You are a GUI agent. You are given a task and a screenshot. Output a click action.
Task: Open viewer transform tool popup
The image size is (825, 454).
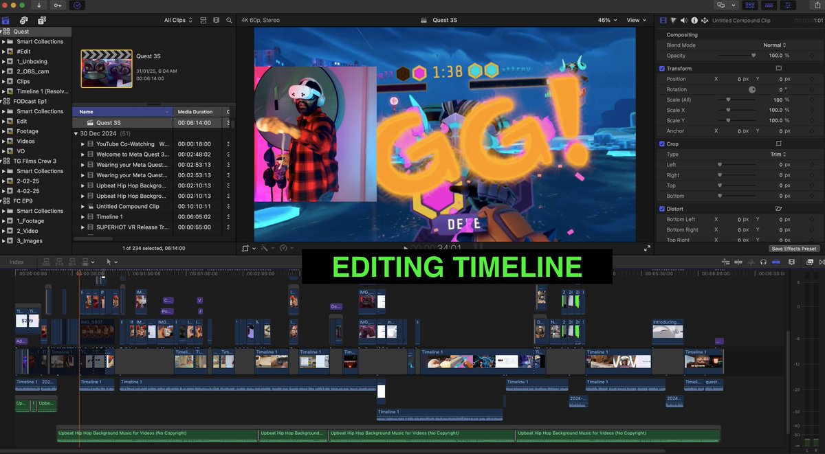click(x=248, y=248)
